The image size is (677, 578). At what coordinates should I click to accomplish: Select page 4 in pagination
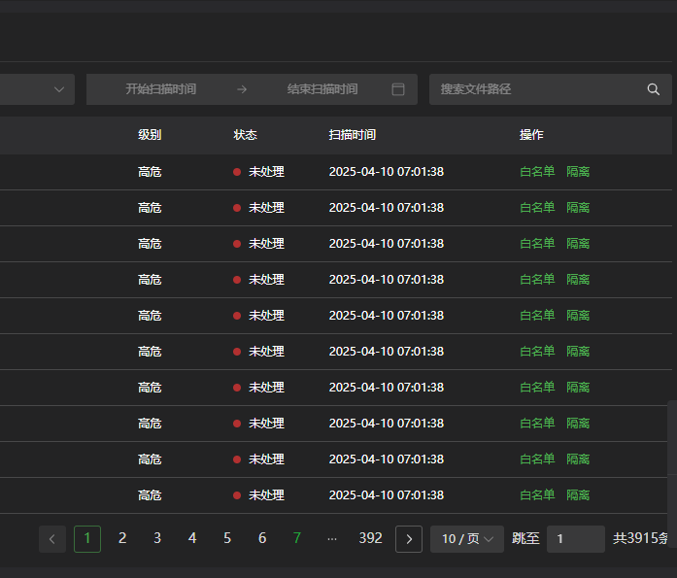pyautogui.click(x=192, y=538)
